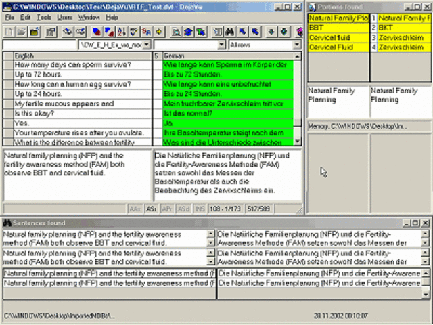
Task: Select row 'How many days can sperm survive?'
Action: tap(83, 65)
